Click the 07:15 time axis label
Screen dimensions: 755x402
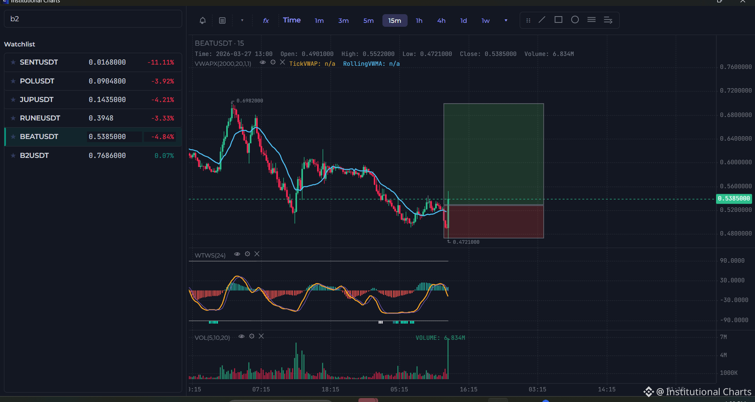click(x=261, y=389)
